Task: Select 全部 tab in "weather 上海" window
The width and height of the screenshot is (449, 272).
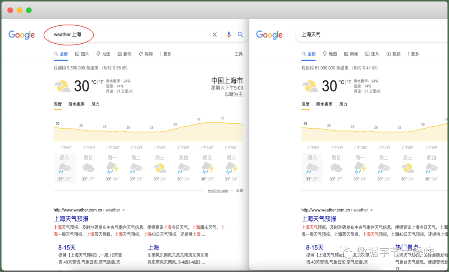Action: (61, 54)
